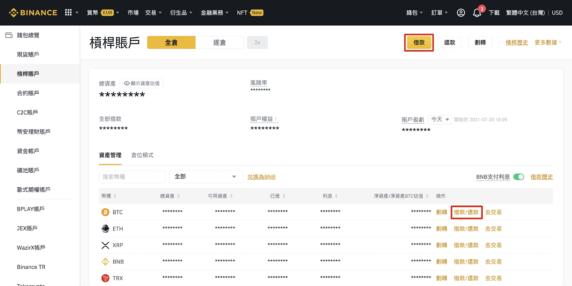
Task: Toggle 顯示資產估值 eye button
Action: tap(141, 83)
